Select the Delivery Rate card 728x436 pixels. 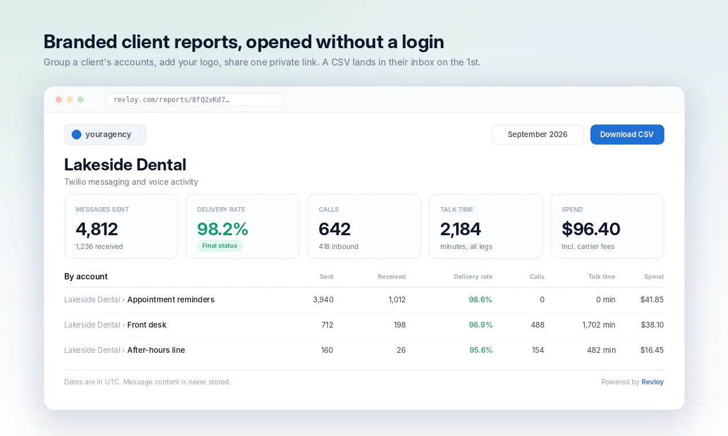[242, 226]
